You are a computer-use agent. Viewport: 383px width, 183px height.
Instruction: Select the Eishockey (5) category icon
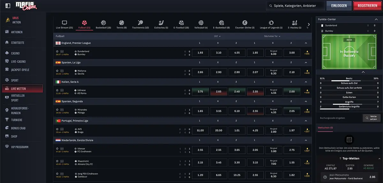161,23
